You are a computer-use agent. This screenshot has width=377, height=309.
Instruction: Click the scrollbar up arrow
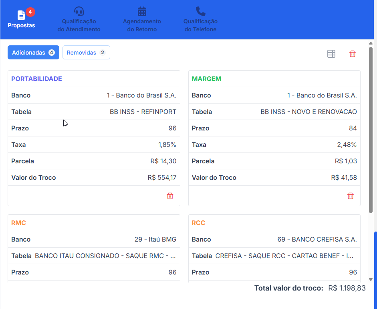click(371, 43)
